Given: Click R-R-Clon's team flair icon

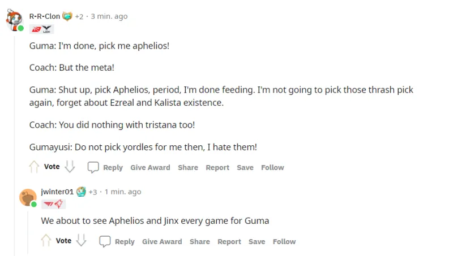Looking at the screenshot, I should [x=41, y=29].
